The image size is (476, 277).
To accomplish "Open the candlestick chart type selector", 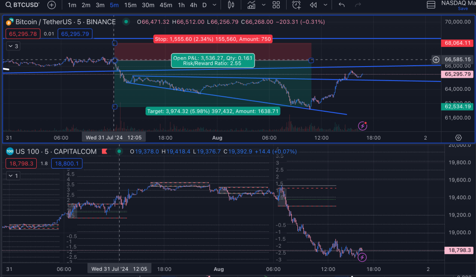I will pyautogui.click(x=231, y=5).
